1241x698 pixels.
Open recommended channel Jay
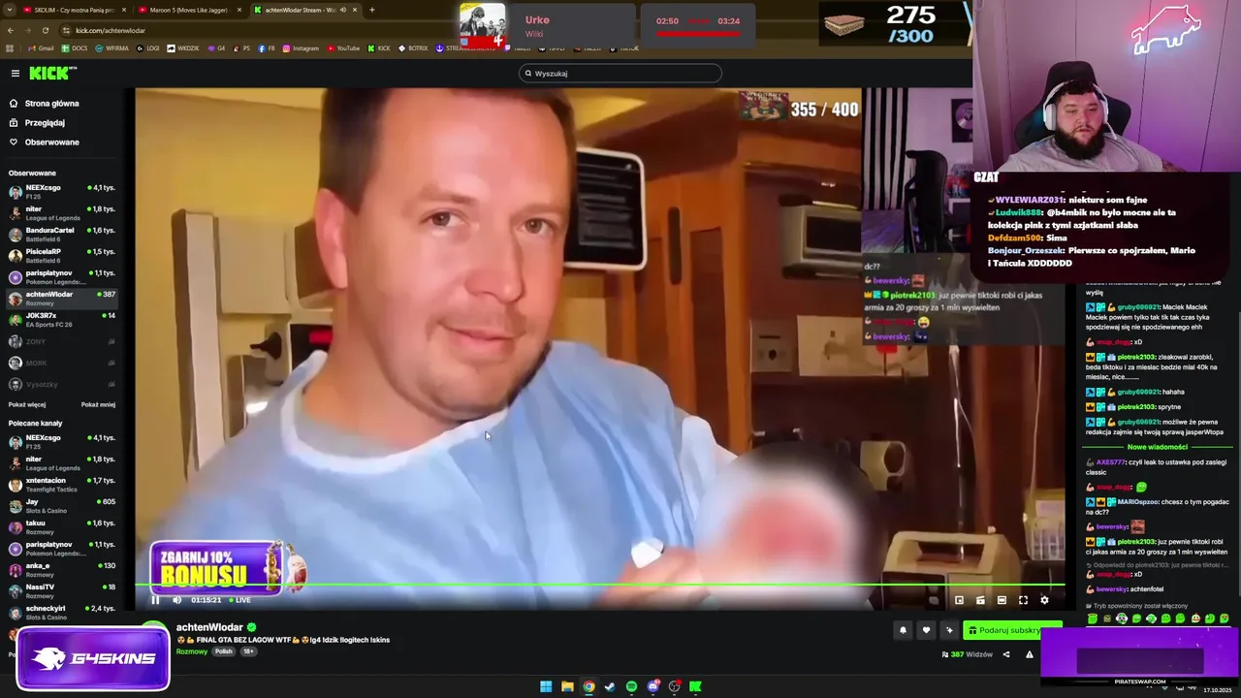point(61,505)
